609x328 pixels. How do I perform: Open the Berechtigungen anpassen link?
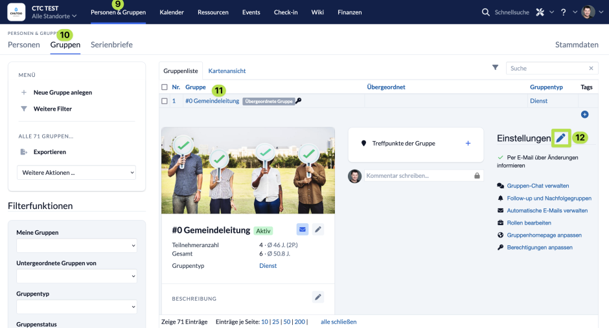(x=540, y=247)
